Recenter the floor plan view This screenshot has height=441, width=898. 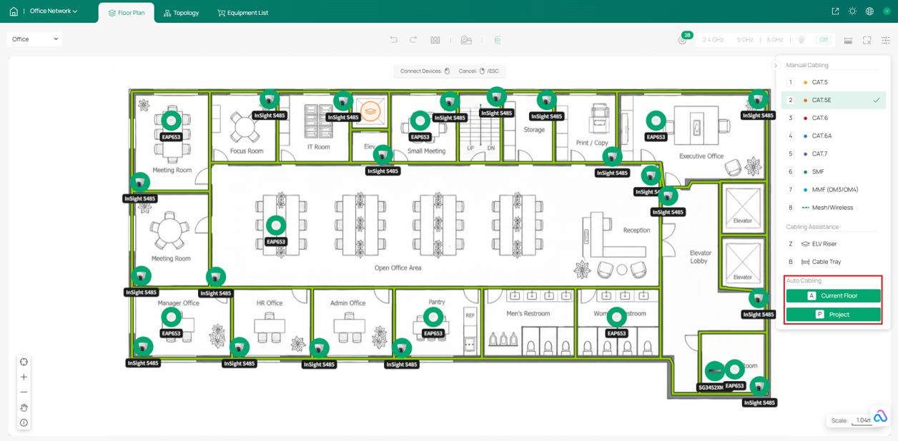pos(24,362)
